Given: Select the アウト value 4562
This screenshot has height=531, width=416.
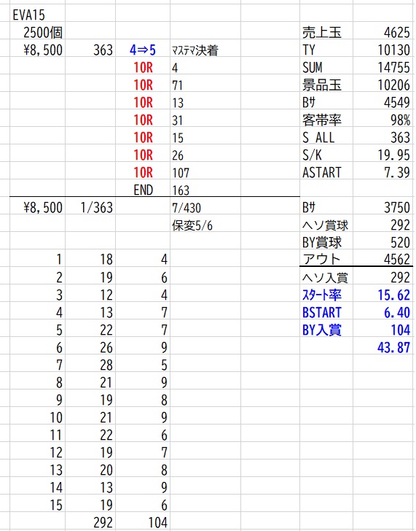Looking at the screenshot, I should (397, 260).
